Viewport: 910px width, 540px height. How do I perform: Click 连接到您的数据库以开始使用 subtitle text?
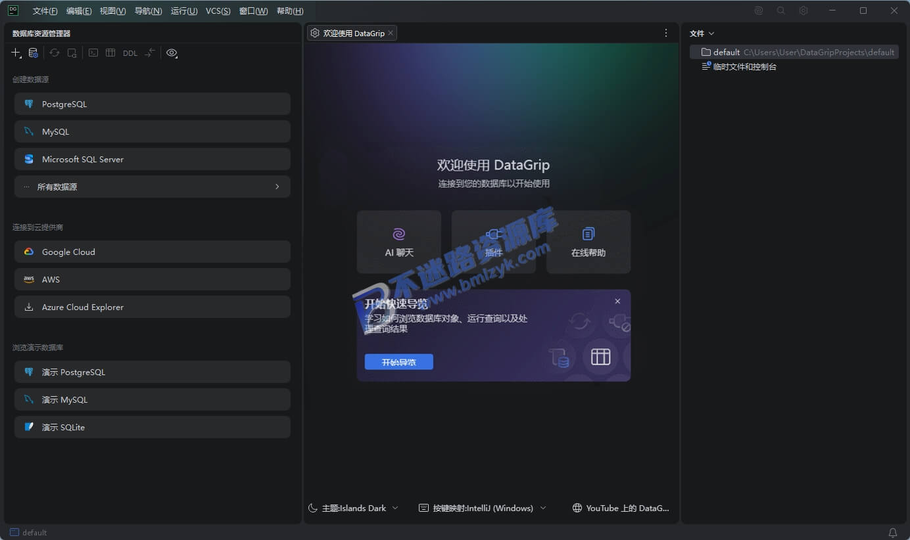[494, 184]
